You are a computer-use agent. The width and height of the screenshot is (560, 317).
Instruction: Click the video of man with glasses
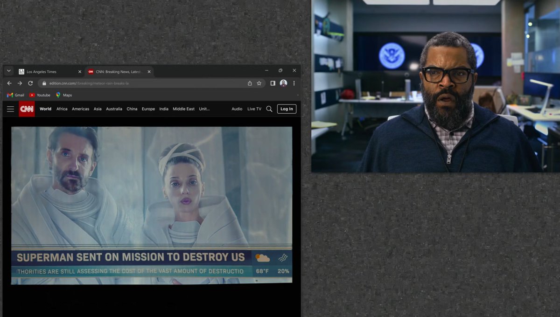tap(435, 86)
